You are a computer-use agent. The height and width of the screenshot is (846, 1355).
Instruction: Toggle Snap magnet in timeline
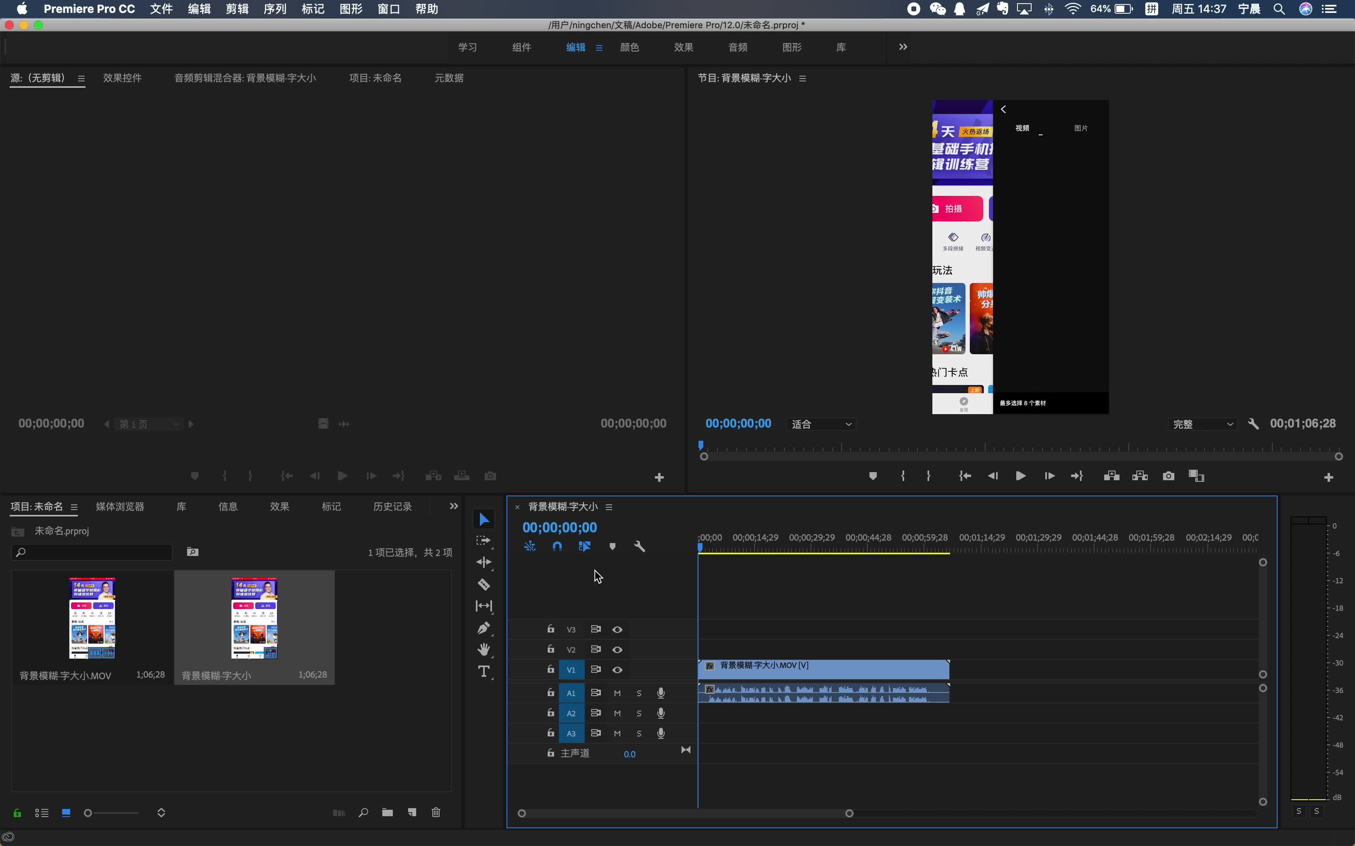(557, 546)
